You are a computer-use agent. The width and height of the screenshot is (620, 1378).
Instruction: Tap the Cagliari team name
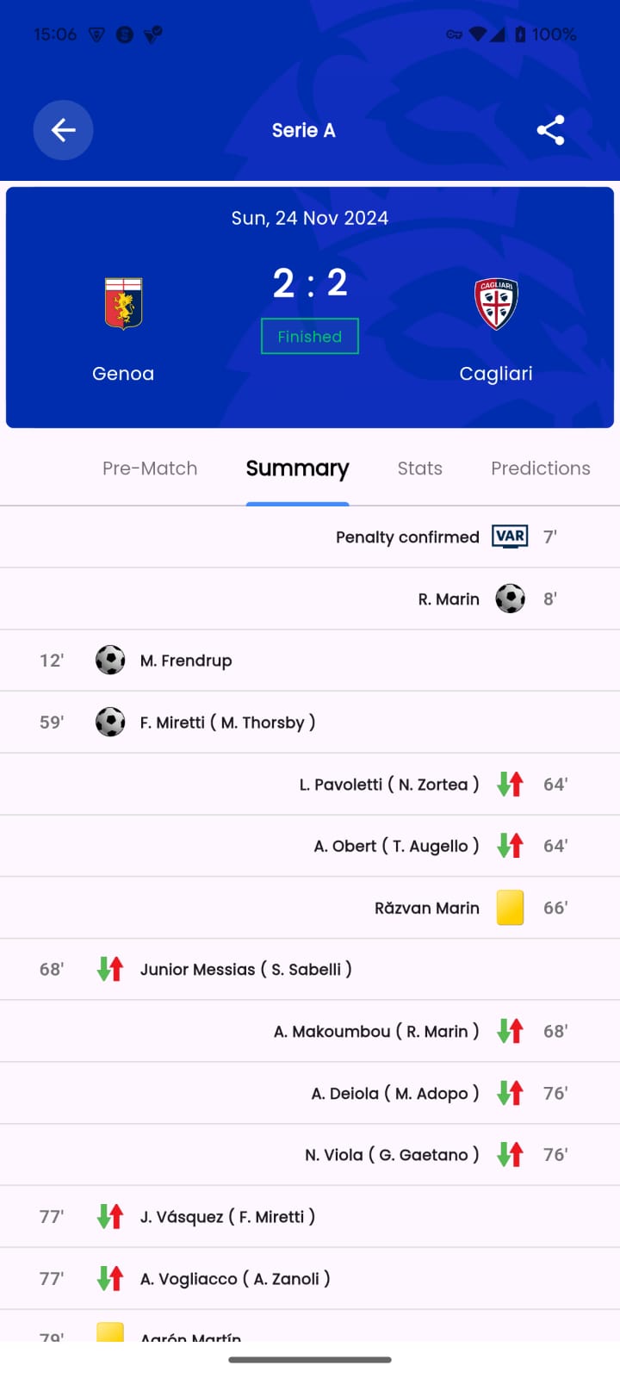[x=496, y=373]
